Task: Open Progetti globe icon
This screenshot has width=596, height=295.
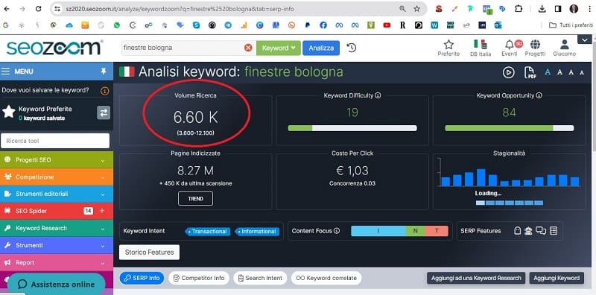Action: [x=535, y=48]
